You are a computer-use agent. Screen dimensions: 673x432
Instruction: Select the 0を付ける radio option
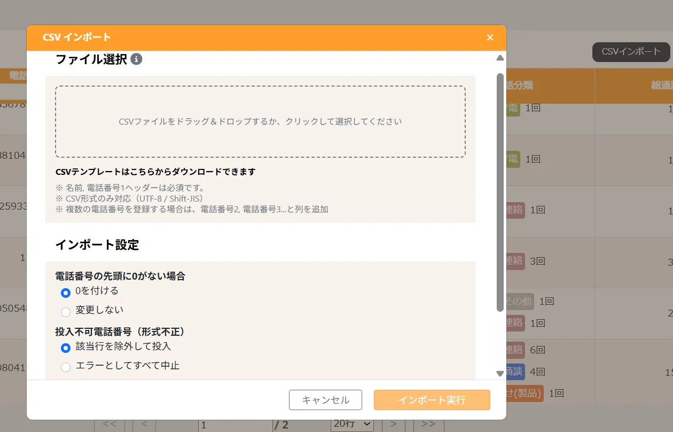[x=66, y=292]
